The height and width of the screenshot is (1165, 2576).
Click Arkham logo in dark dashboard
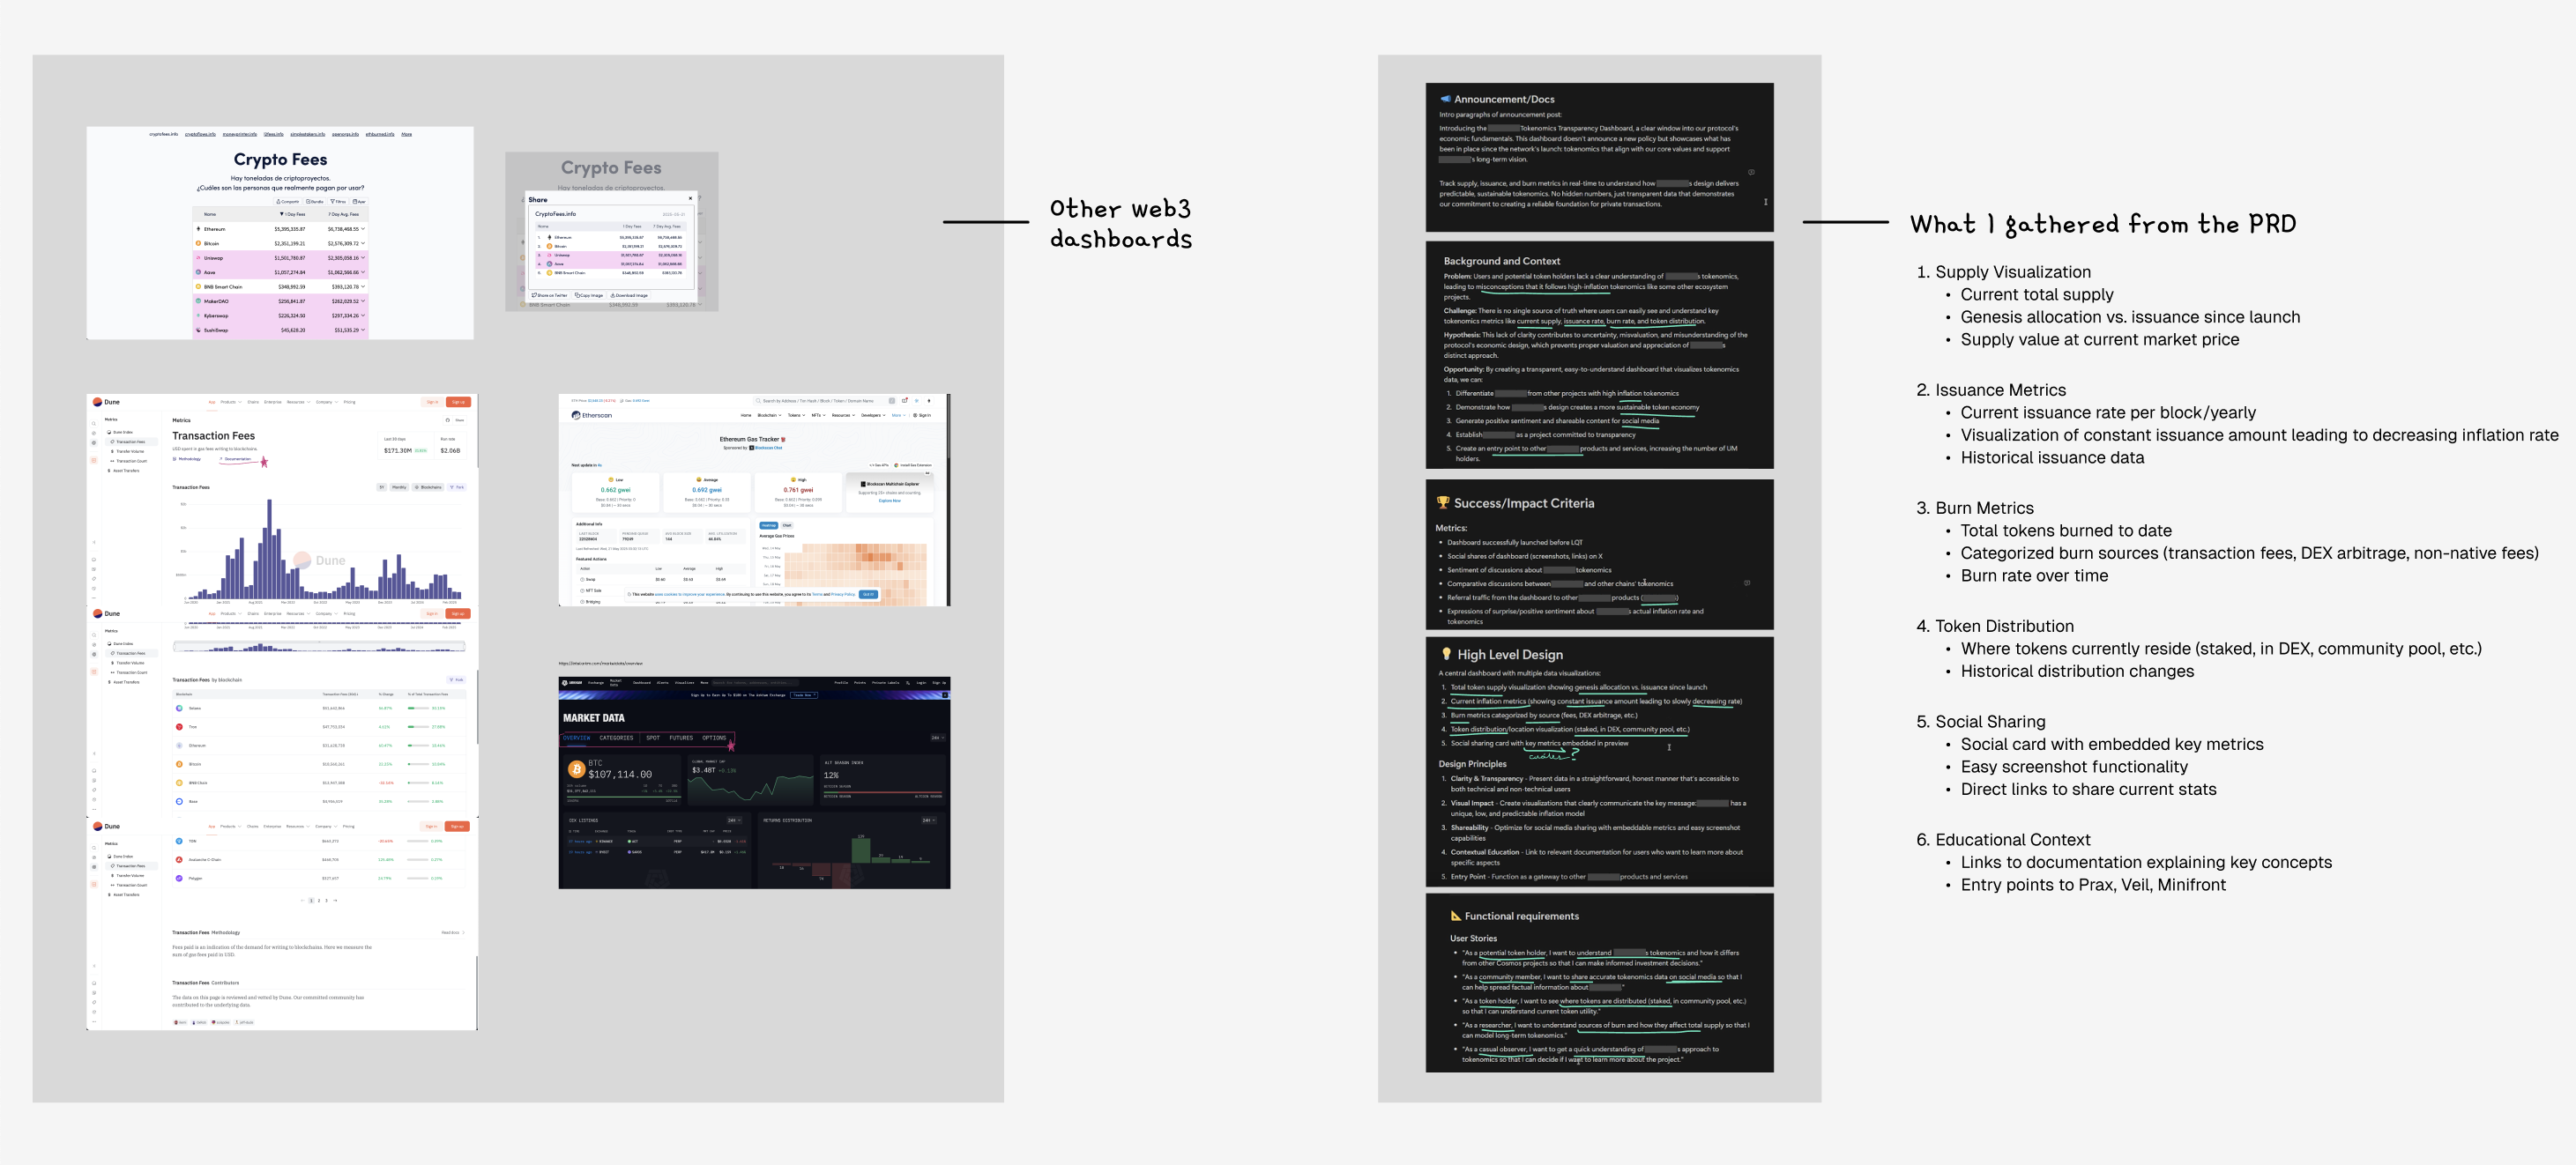[572, 683]
